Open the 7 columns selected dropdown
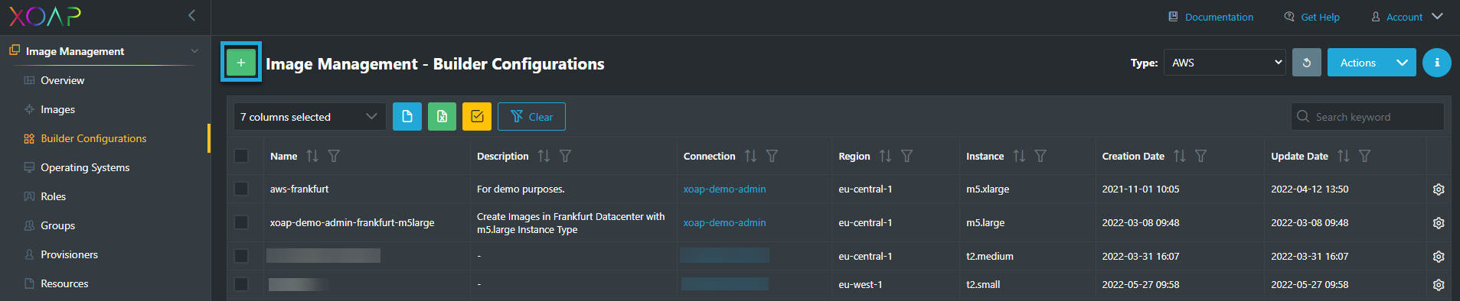Screen dimensions: 1460x301 point(309,117)
